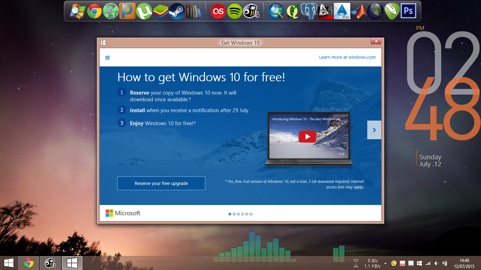Launch Last.fm from the dock
481x270 pixels.
click(x=218, y=11)
